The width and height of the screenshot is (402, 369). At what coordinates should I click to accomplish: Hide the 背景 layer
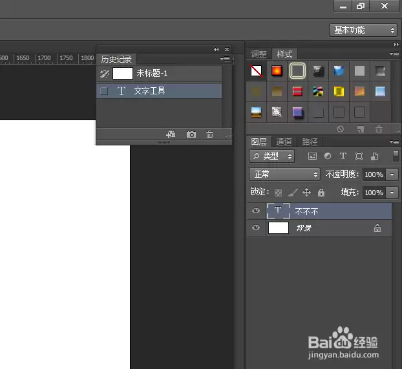point(255,227)
